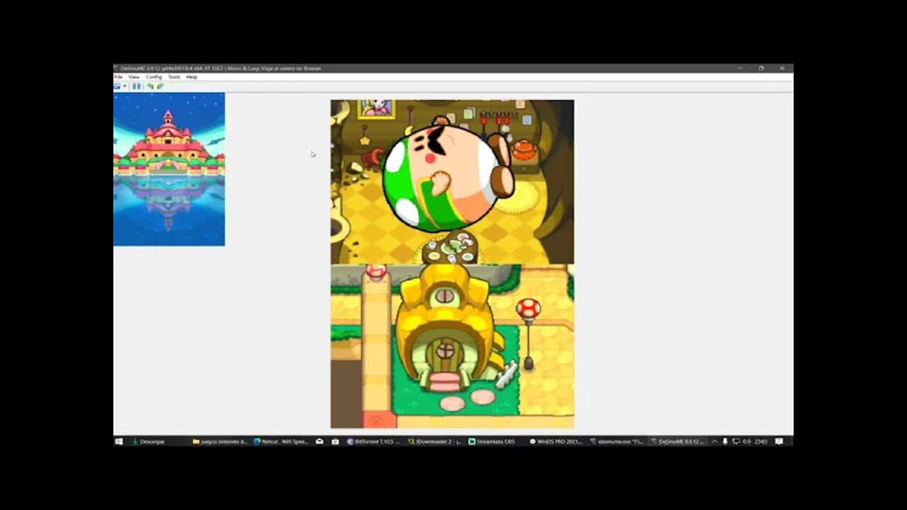Open the Windows Start menu
The image size is (907, 510).
(x=119, y=441)
